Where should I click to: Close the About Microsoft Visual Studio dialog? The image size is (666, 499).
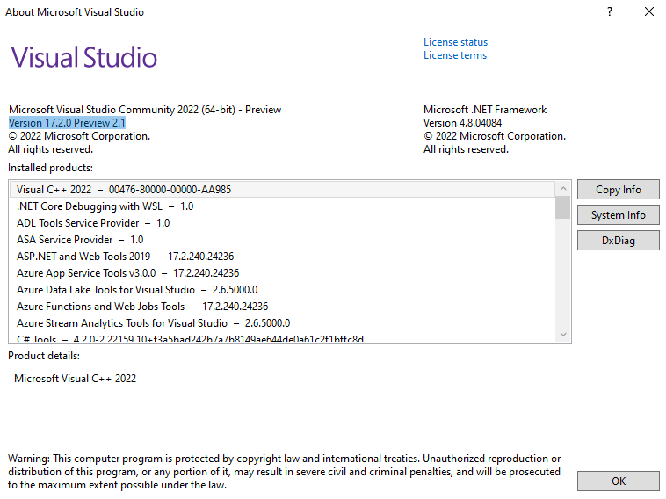[x=648, y=12]
